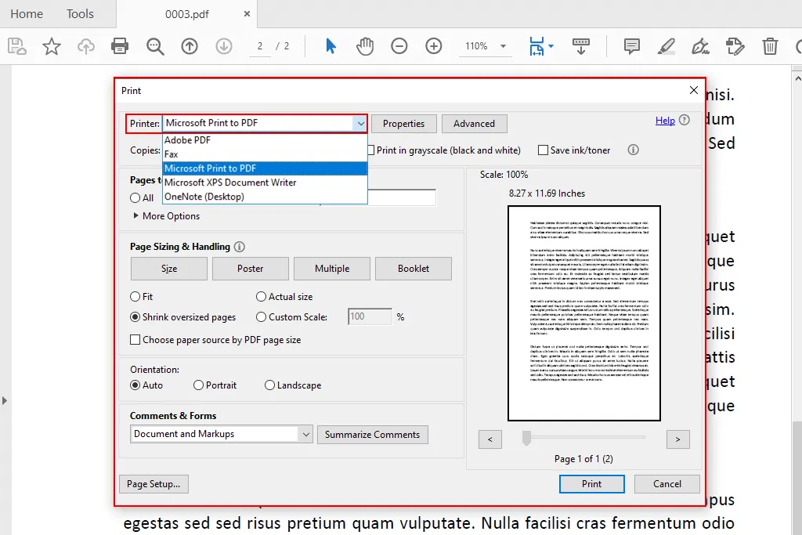The width and height of the screenshot is (802, 535).
Task: Click the page number input field
Action: pos(261,46)
